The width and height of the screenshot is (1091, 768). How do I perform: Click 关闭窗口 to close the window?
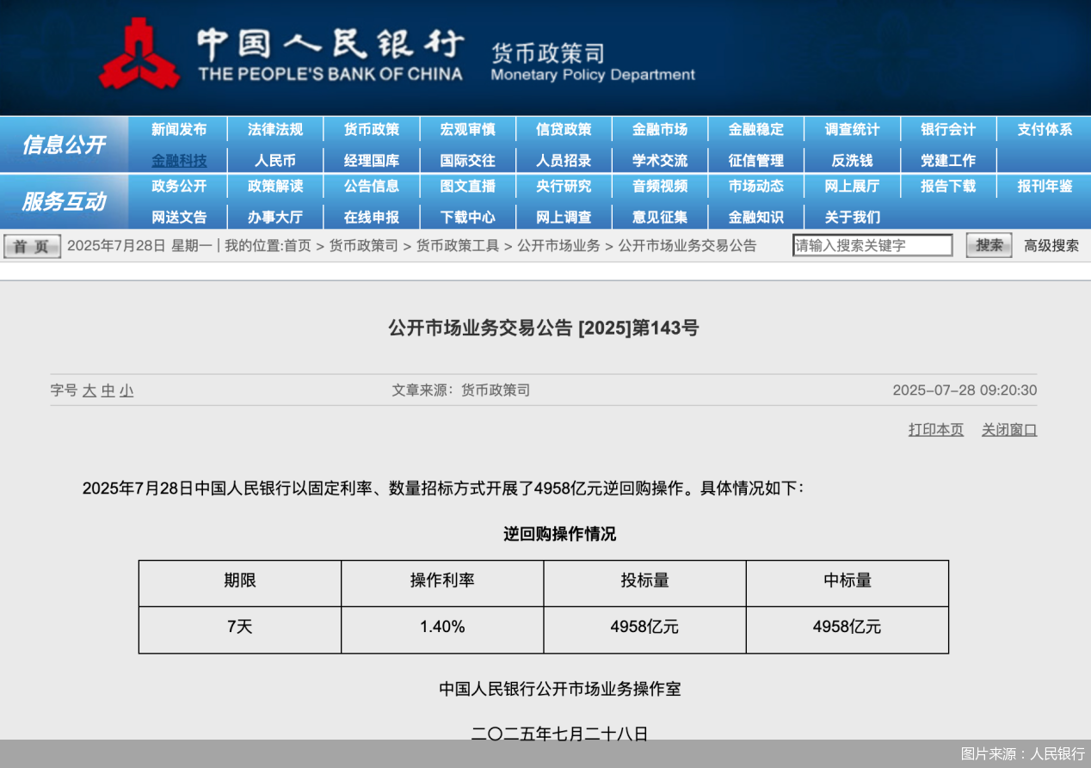pos(1009,430)
